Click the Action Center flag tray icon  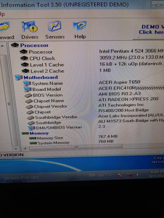(x=120, y=175)
